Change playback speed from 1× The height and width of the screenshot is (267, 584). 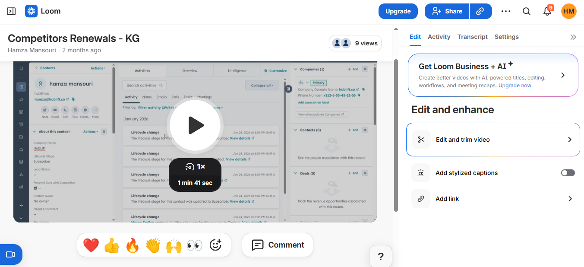point(195,167)
